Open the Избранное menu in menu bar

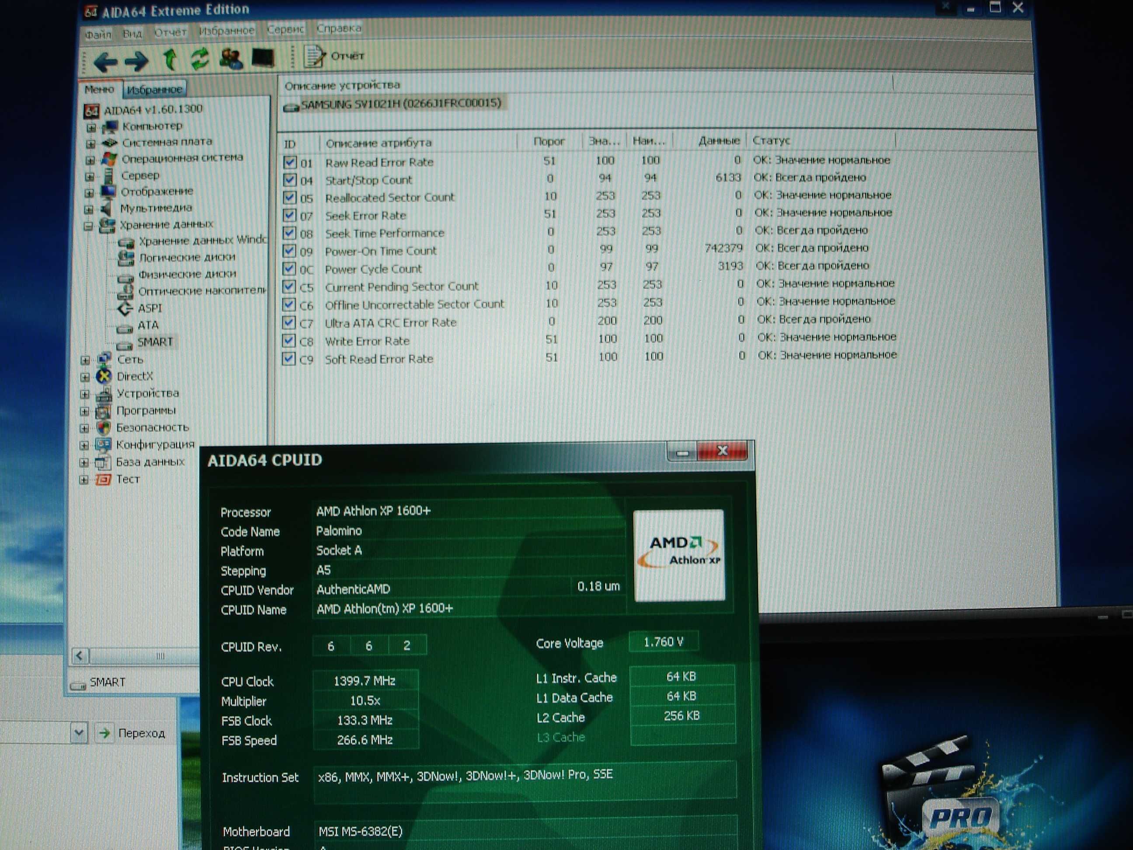[226, 31]
